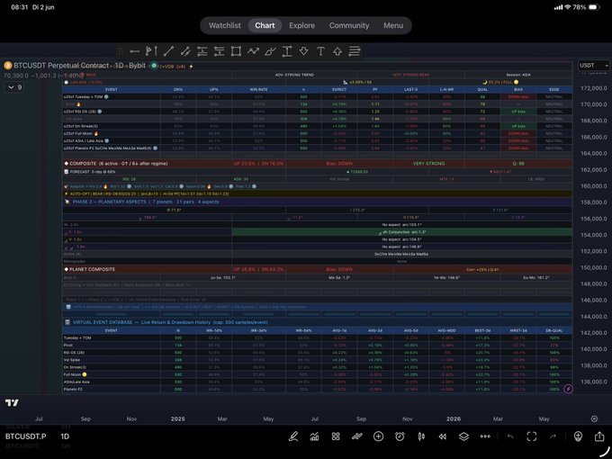This screenshot has height=459, width=612.
Task: Tap the share export icon
Action: [599, 436]
